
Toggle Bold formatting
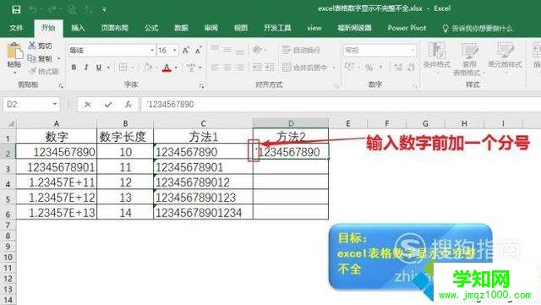(74, 68)
